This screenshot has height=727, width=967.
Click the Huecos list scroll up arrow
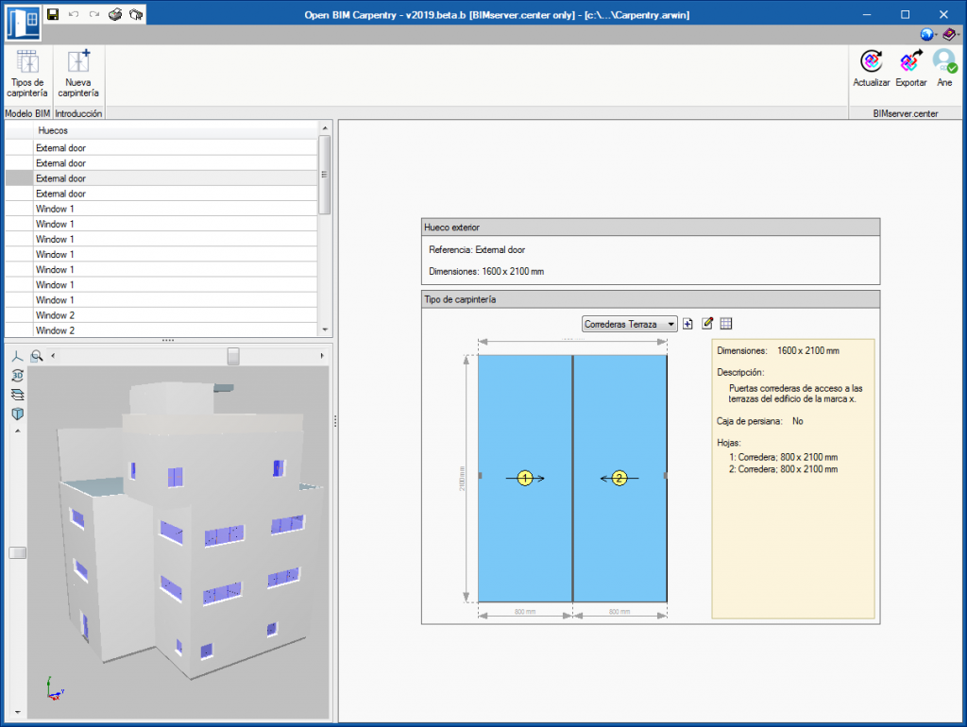(x=325, y=127)
